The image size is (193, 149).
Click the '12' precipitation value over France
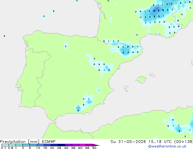pos(154,11)
